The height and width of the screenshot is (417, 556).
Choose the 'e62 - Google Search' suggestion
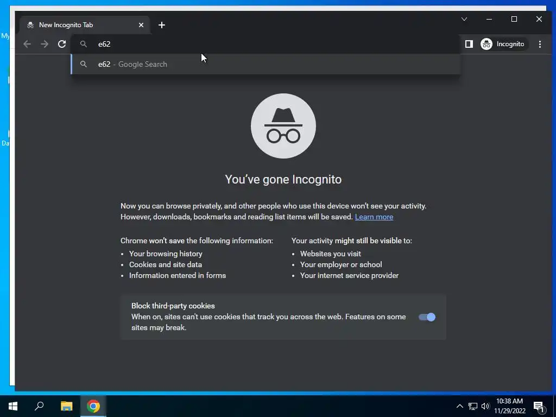point(266,64)
